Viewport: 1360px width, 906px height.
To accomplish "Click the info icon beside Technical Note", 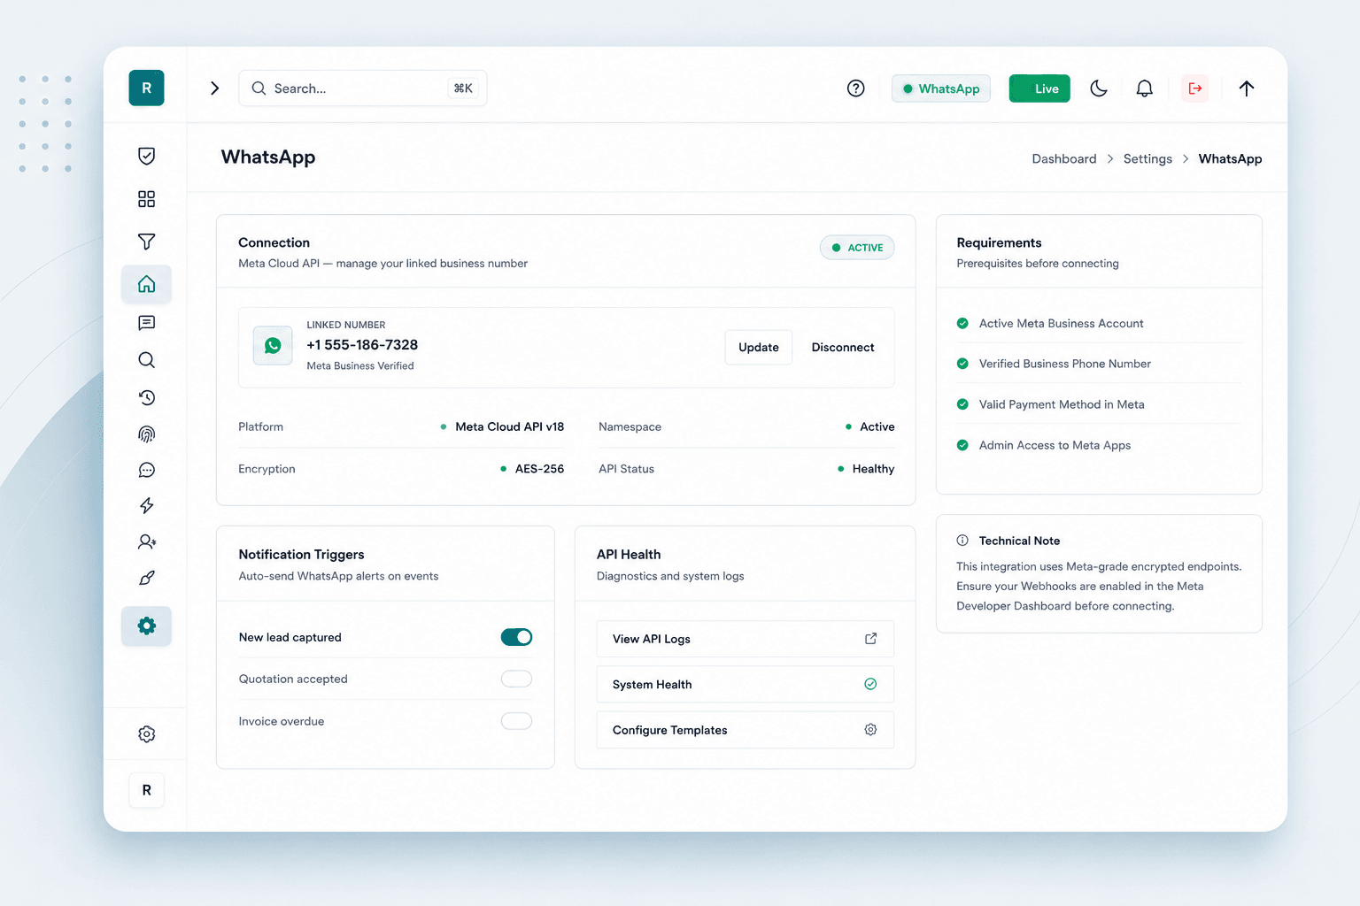I will coord(962,541).
